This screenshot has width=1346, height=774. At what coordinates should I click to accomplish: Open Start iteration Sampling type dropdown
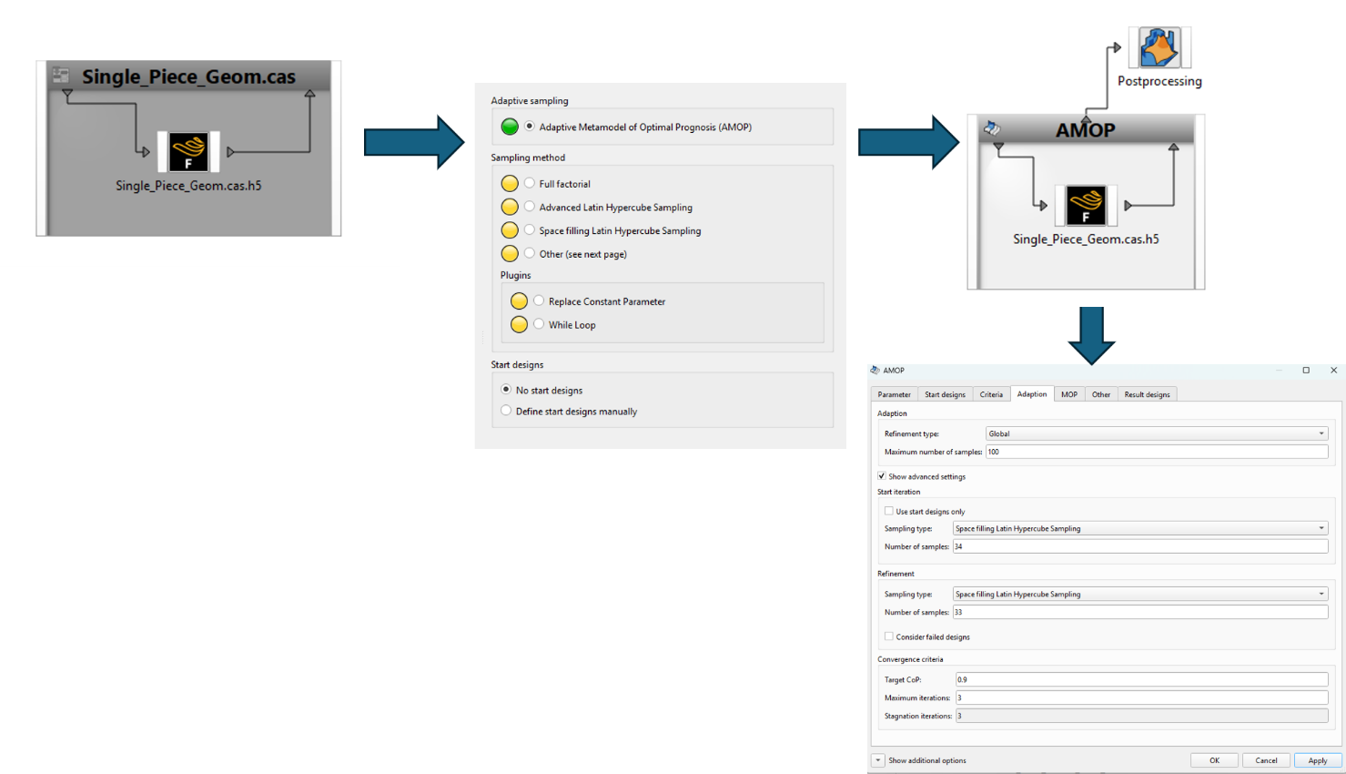[1140, 528]
